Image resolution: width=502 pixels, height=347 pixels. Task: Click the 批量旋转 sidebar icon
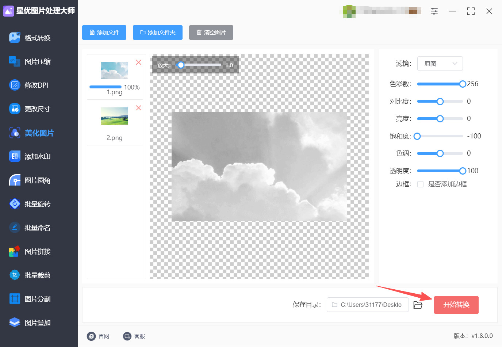(x=15, y=204)
